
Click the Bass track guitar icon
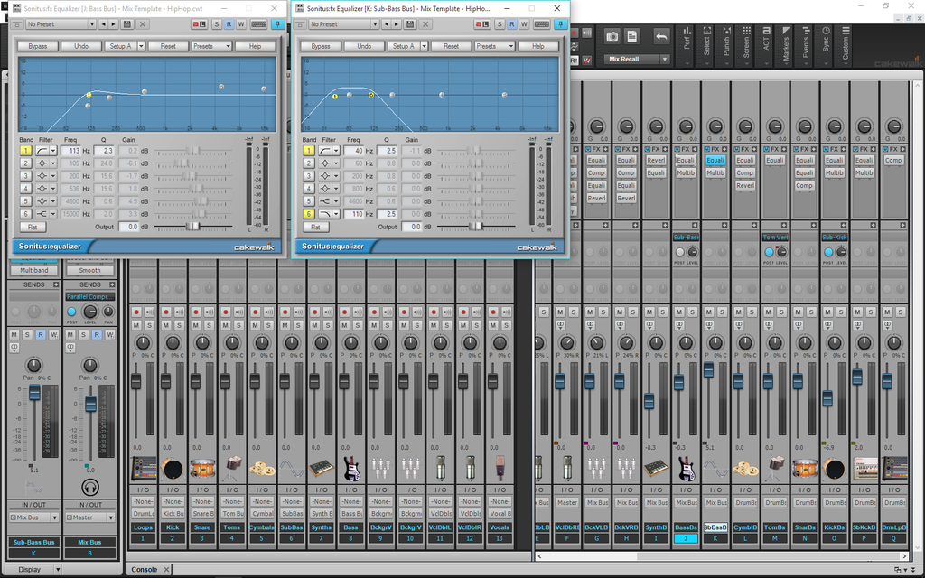pyautogui.click(x=351, y=468)
